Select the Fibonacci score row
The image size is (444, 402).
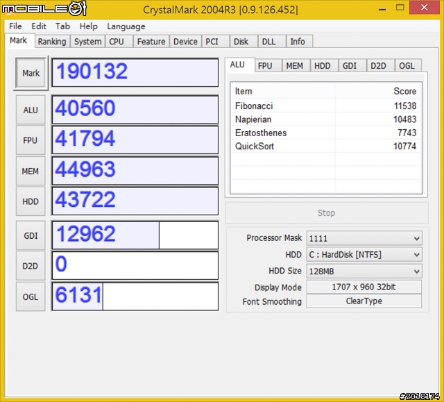pos(326,106)
